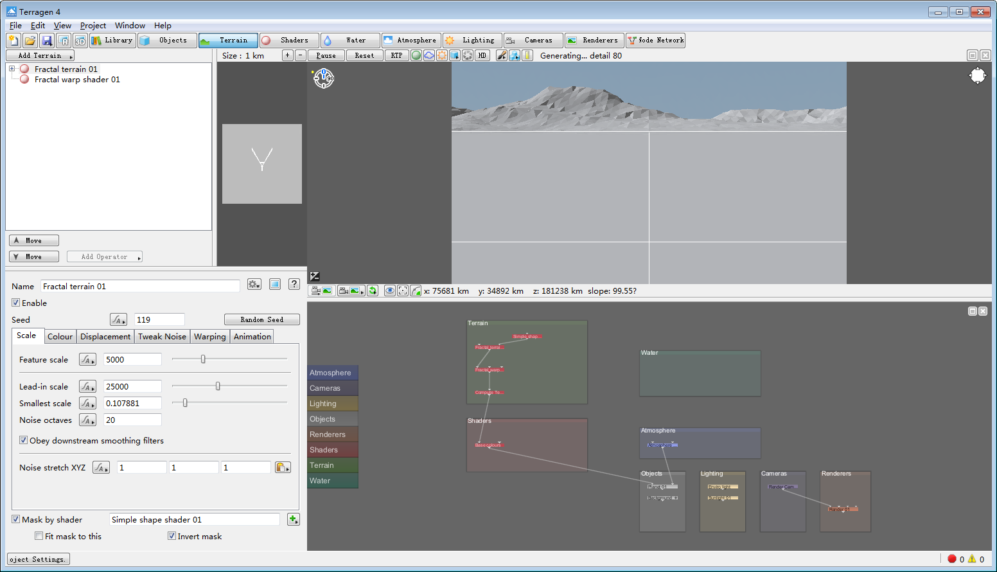Move selected node down in list
The image size is (997, 572).
point(34,256)
